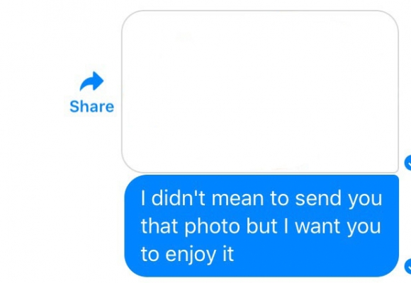Click the word "enjoy" in message
This screenshot has width=411, height=283.
click(x=191, y=255)
